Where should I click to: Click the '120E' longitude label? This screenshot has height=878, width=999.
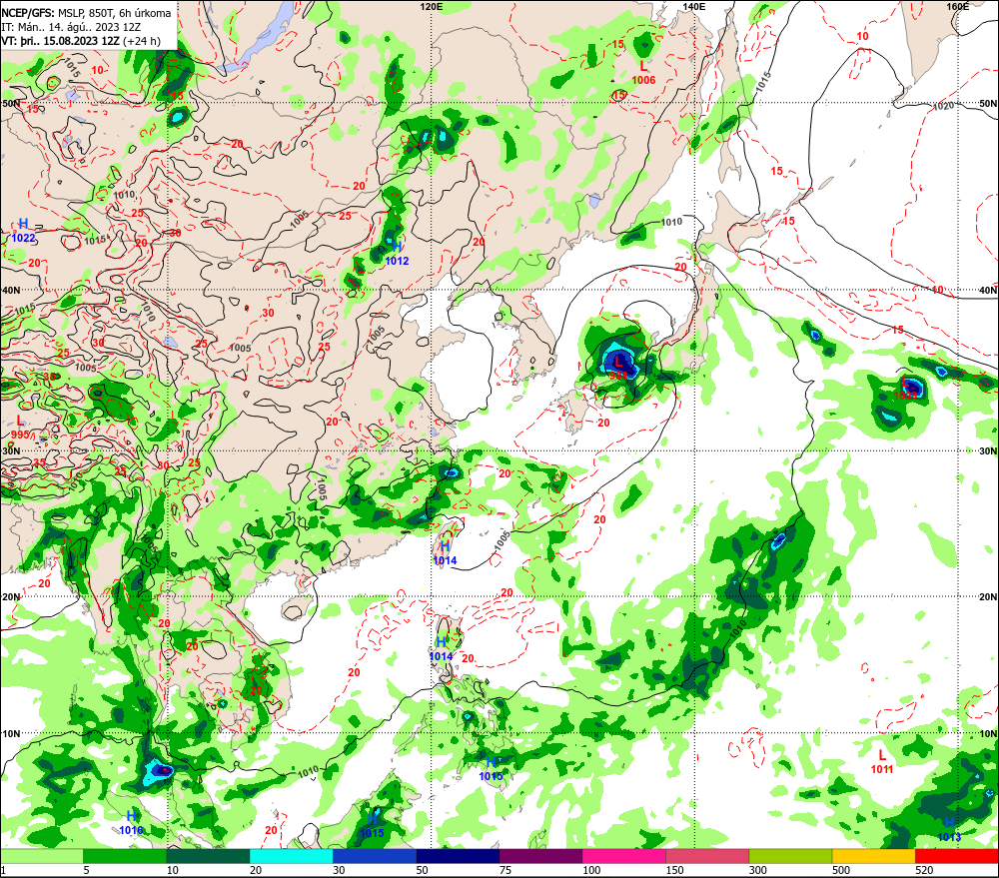(x=432, y=6)
